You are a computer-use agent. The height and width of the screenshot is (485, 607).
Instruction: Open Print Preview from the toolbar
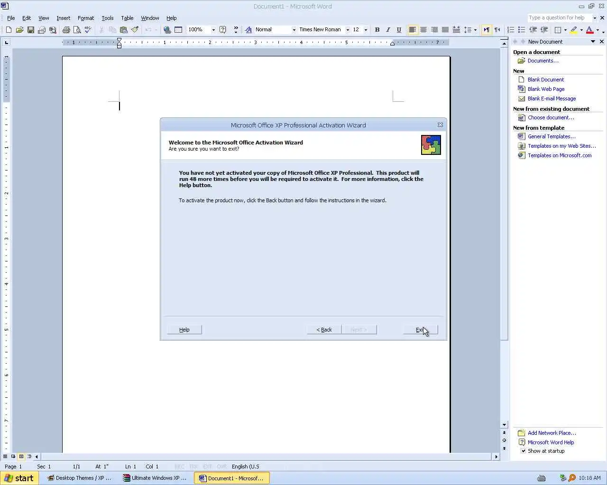[x=77, y=30]
